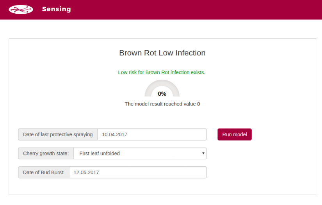The height and width of the screenshot is (205, 322).
Task: Focus the last protective spraying date field
Action: click(x=151, y=134)
